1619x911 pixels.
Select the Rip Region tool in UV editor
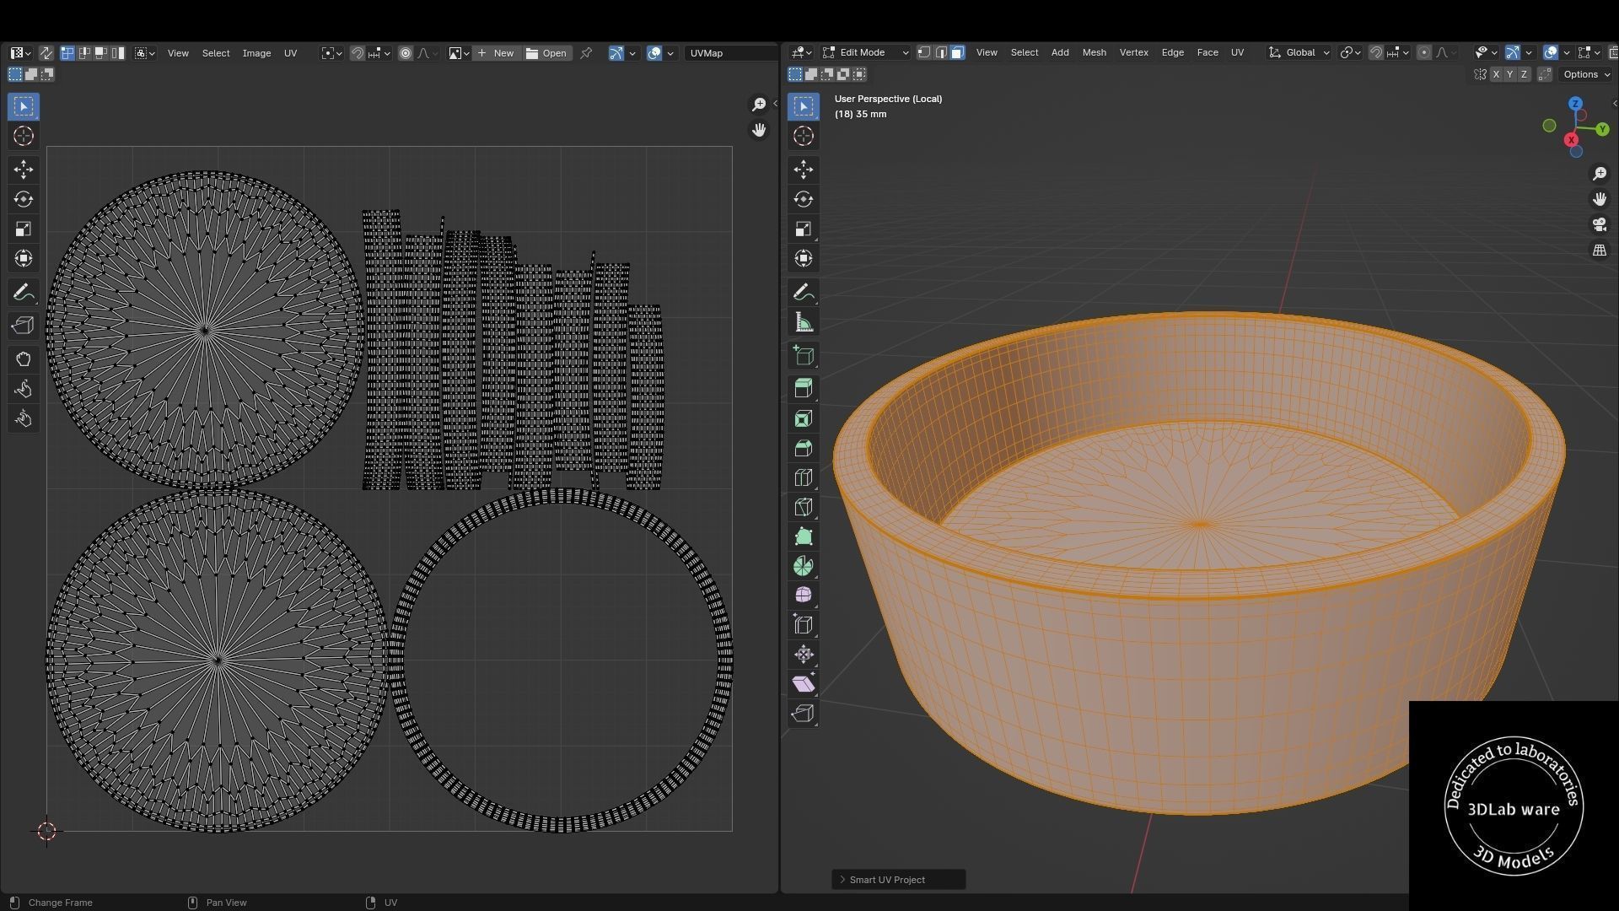click(x=23, y=326)
